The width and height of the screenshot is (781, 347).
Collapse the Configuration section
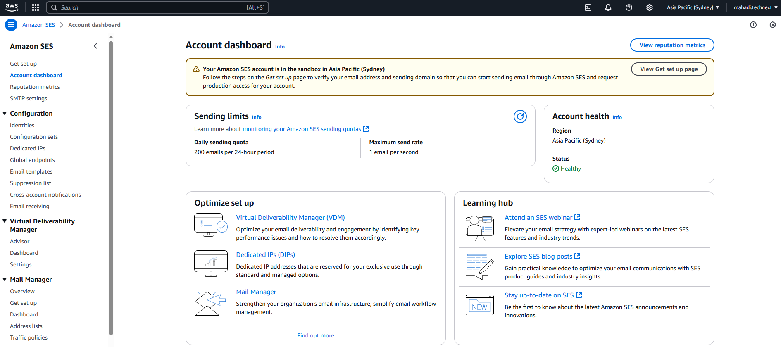coord(5,113)
